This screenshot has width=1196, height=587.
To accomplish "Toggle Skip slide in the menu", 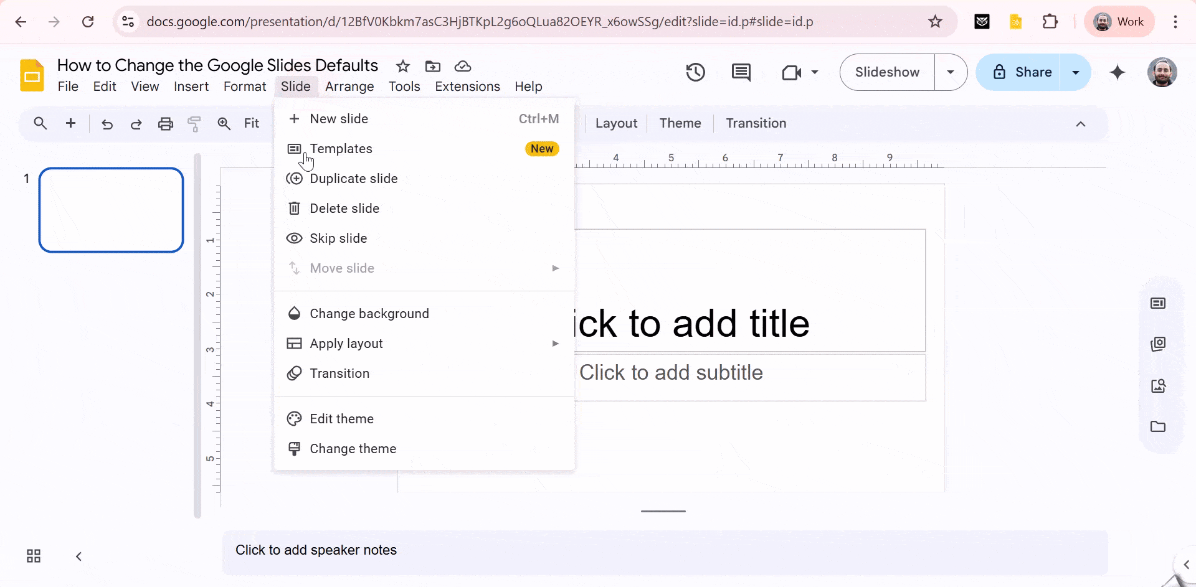I will pyautogui.click(x=338, y=238).
